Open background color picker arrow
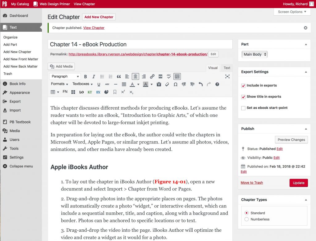The height and width of the screenshot is (241, 316). click(152, 84)
